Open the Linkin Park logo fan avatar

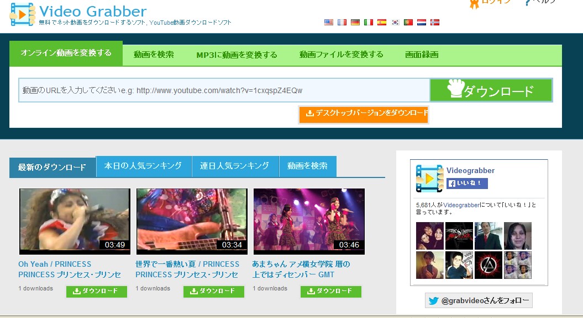coord(489,265)
